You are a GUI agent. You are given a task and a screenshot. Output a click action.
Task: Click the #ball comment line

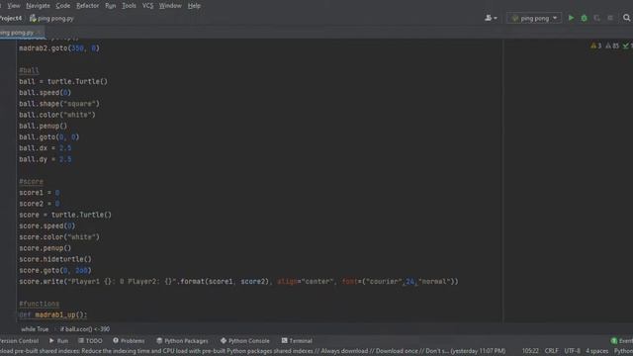click(29, 70)
